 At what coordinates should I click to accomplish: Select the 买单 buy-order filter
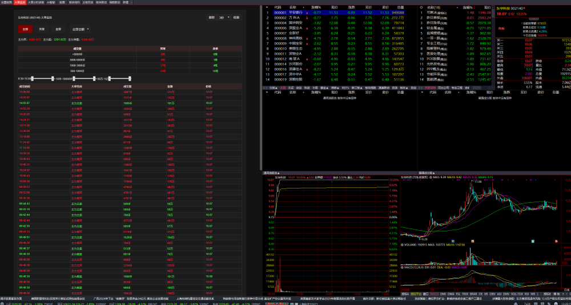(42, 29)
